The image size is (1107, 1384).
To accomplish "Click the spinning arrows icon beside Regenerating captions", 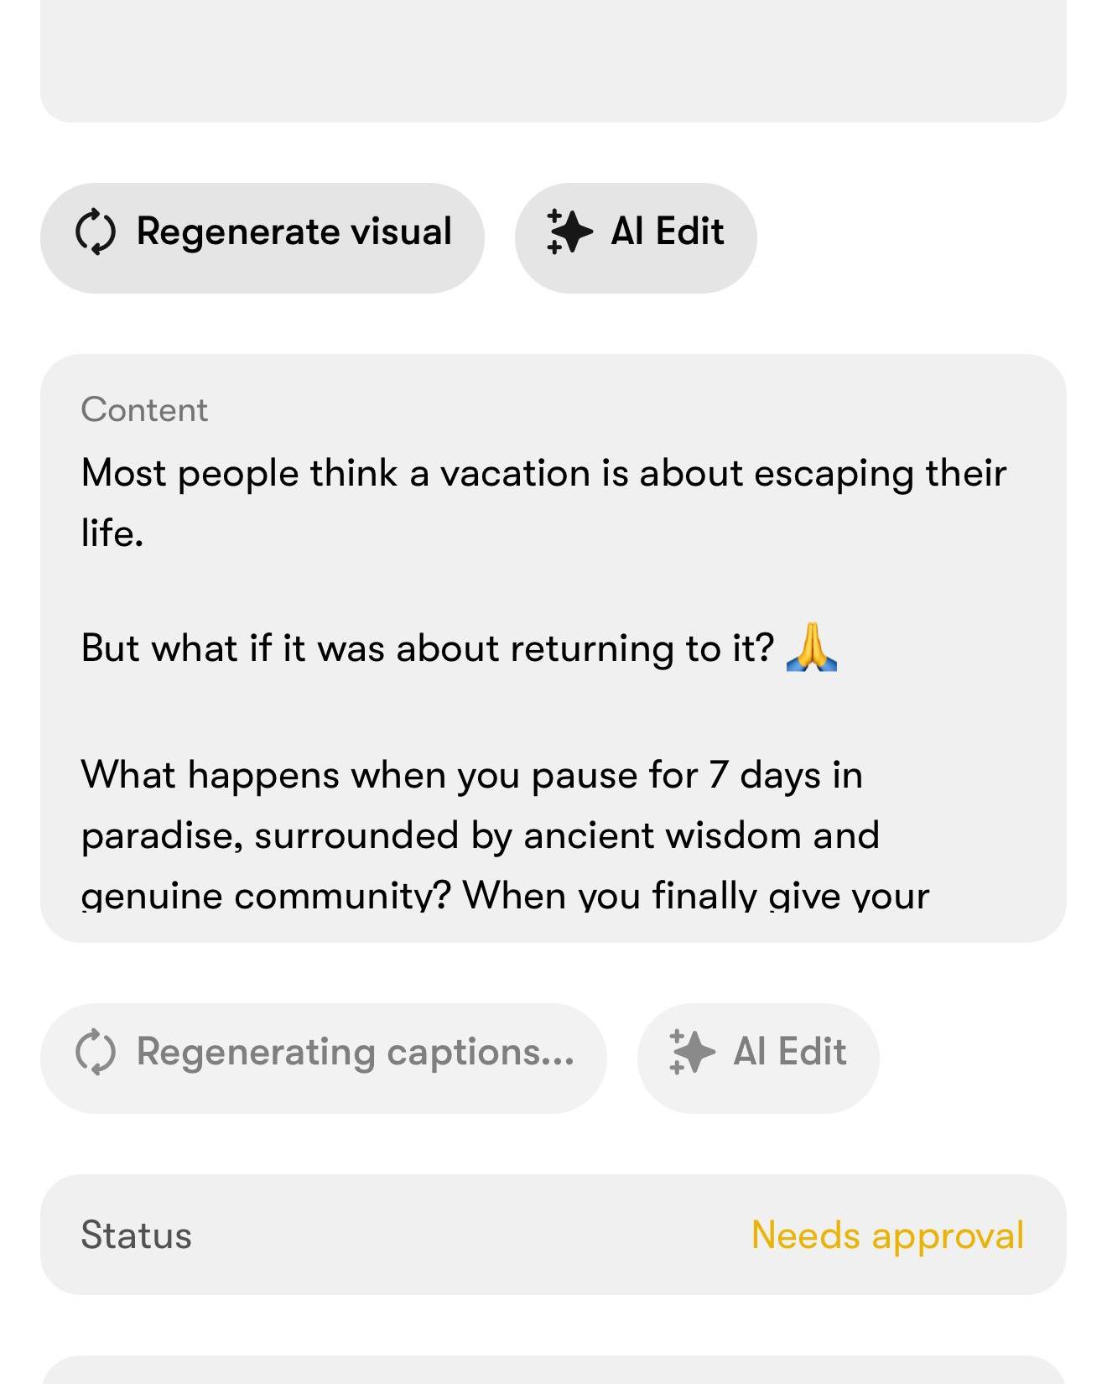I will tap(96, 1052).
